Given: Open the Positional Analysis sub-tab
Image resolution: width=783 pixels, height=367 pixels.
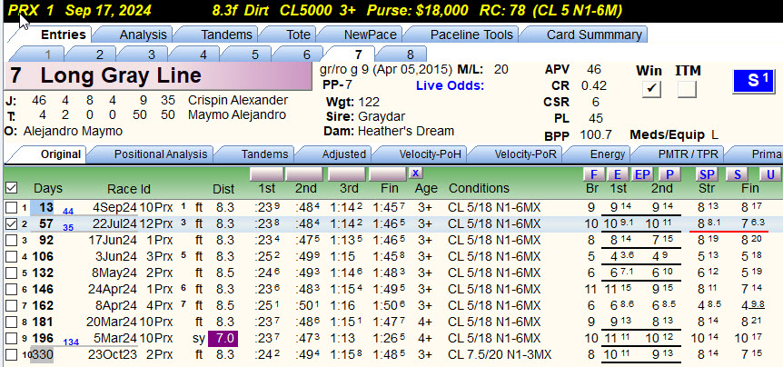Looking at the screenshot, I should (x=156, y=154).
